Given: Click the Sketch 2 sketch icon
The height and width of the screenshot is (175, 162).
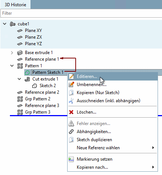Looking at the screenshot, I should pos(35,86).
